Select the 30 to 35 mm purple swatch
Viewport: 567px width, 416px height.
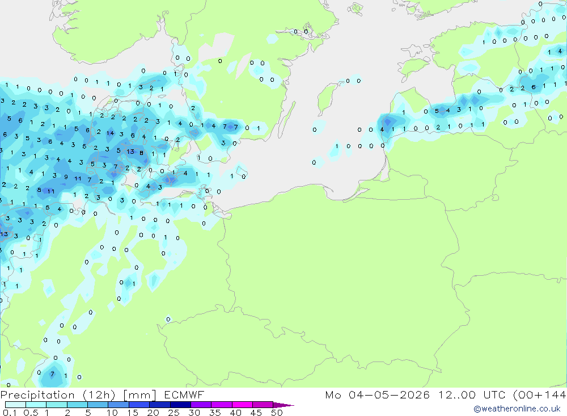pyautogui.click(x=201, y=405)
